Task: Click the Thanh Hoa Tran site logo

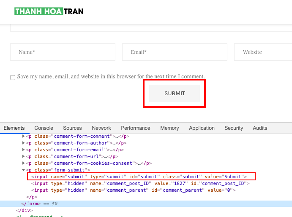Action: 49,11
